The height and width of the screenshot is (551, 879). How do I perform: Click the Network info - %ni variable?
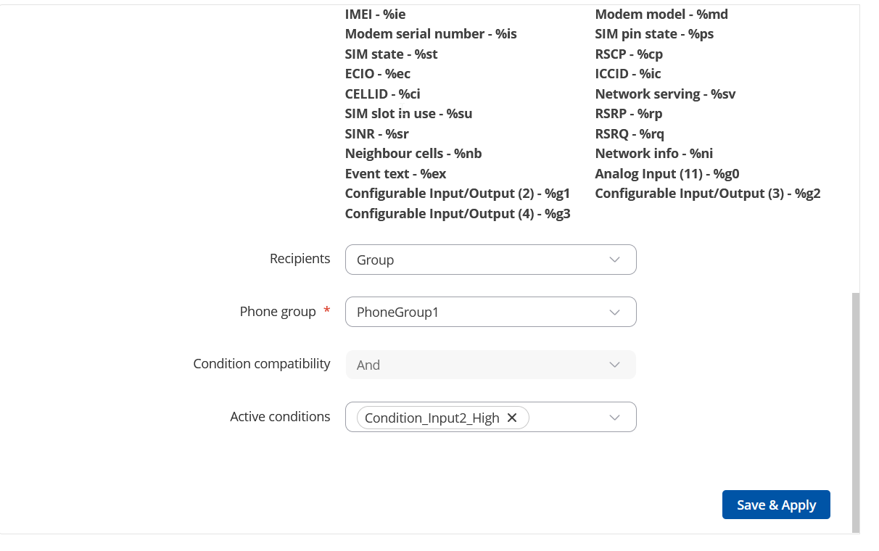[x=654, y=153]
